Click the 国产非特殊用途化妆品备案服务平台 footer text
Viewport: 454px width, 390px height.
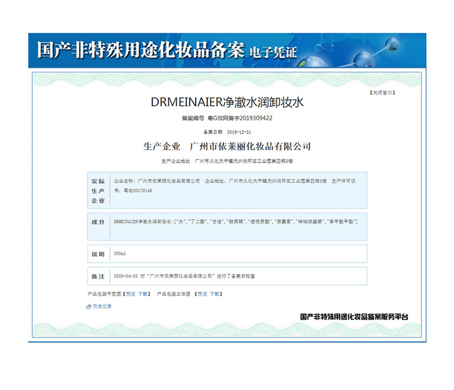tap(354, 317)
